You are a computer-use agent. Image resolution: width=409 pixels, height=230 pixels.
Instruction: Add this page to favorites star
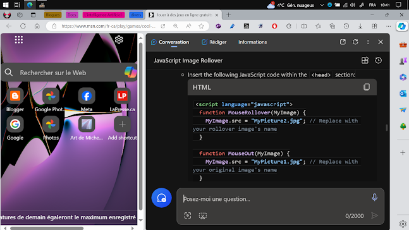201,26
